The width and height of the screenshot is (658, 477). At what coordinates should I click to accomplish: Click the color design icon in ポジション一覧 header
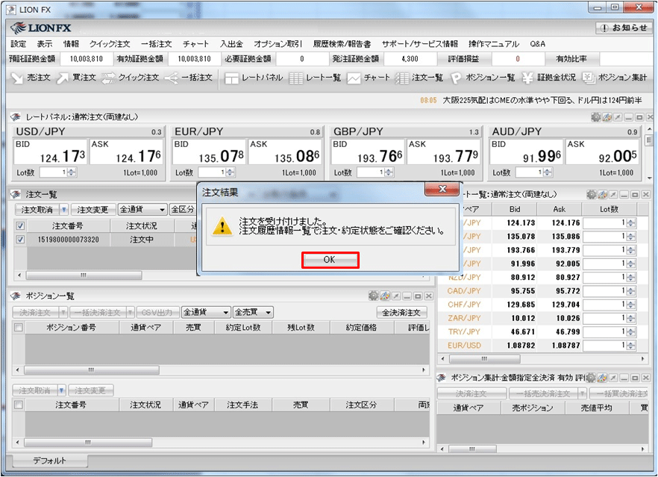click(x=385, y=296)
